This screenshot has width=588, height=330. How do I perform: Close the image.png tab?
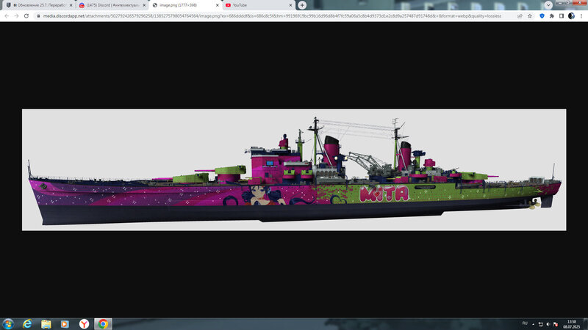point(217,5)
